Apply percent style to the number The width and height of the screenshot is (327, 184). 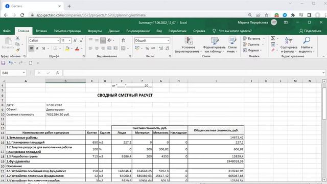pyautogui.click(x=147, y=49)
